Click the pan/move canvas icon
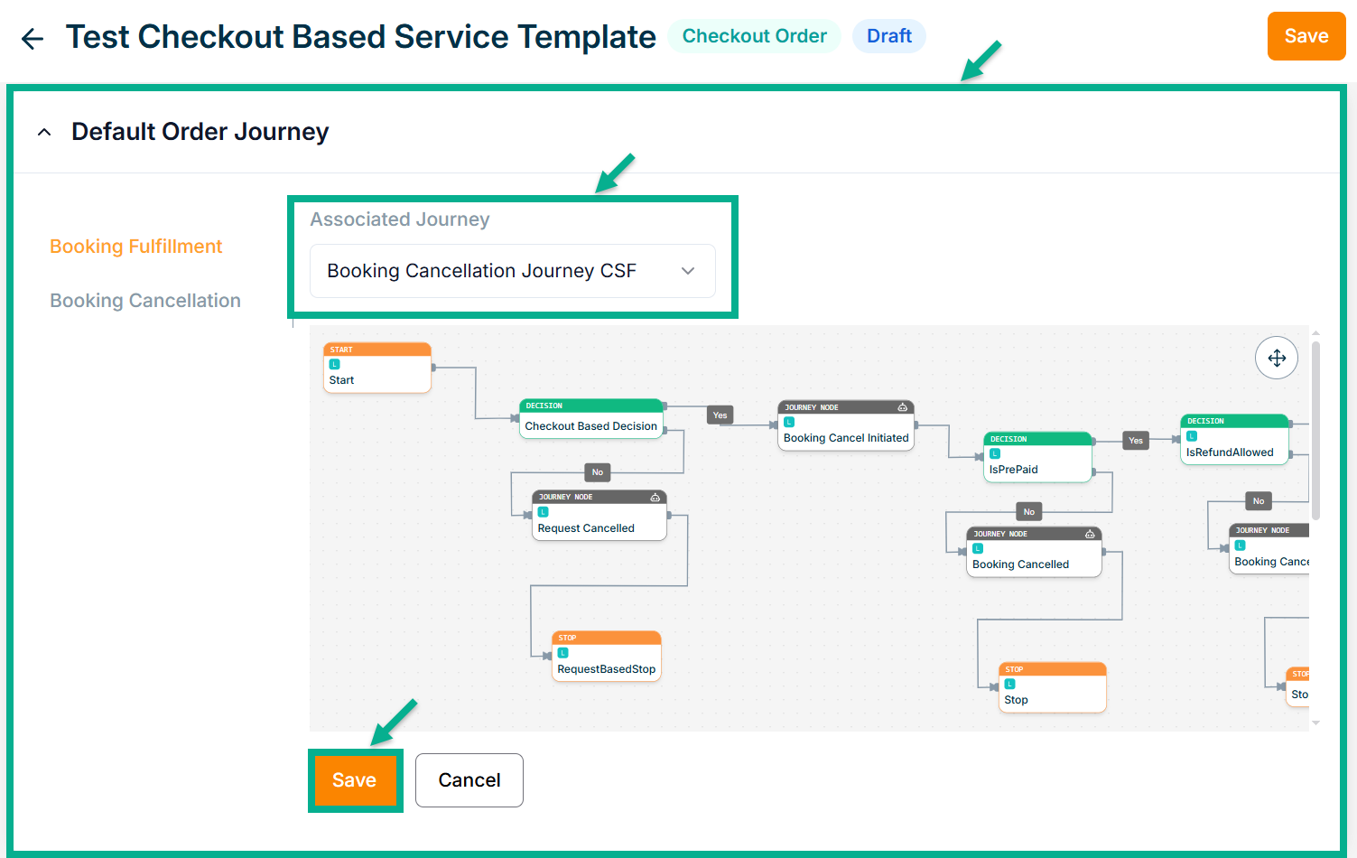This screenshot has width=1357, height=858. pos(1277,359)
